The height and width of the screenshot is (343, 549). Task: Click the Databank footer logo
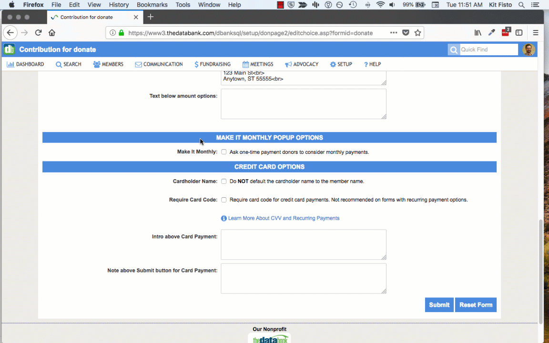coord(270,339)
